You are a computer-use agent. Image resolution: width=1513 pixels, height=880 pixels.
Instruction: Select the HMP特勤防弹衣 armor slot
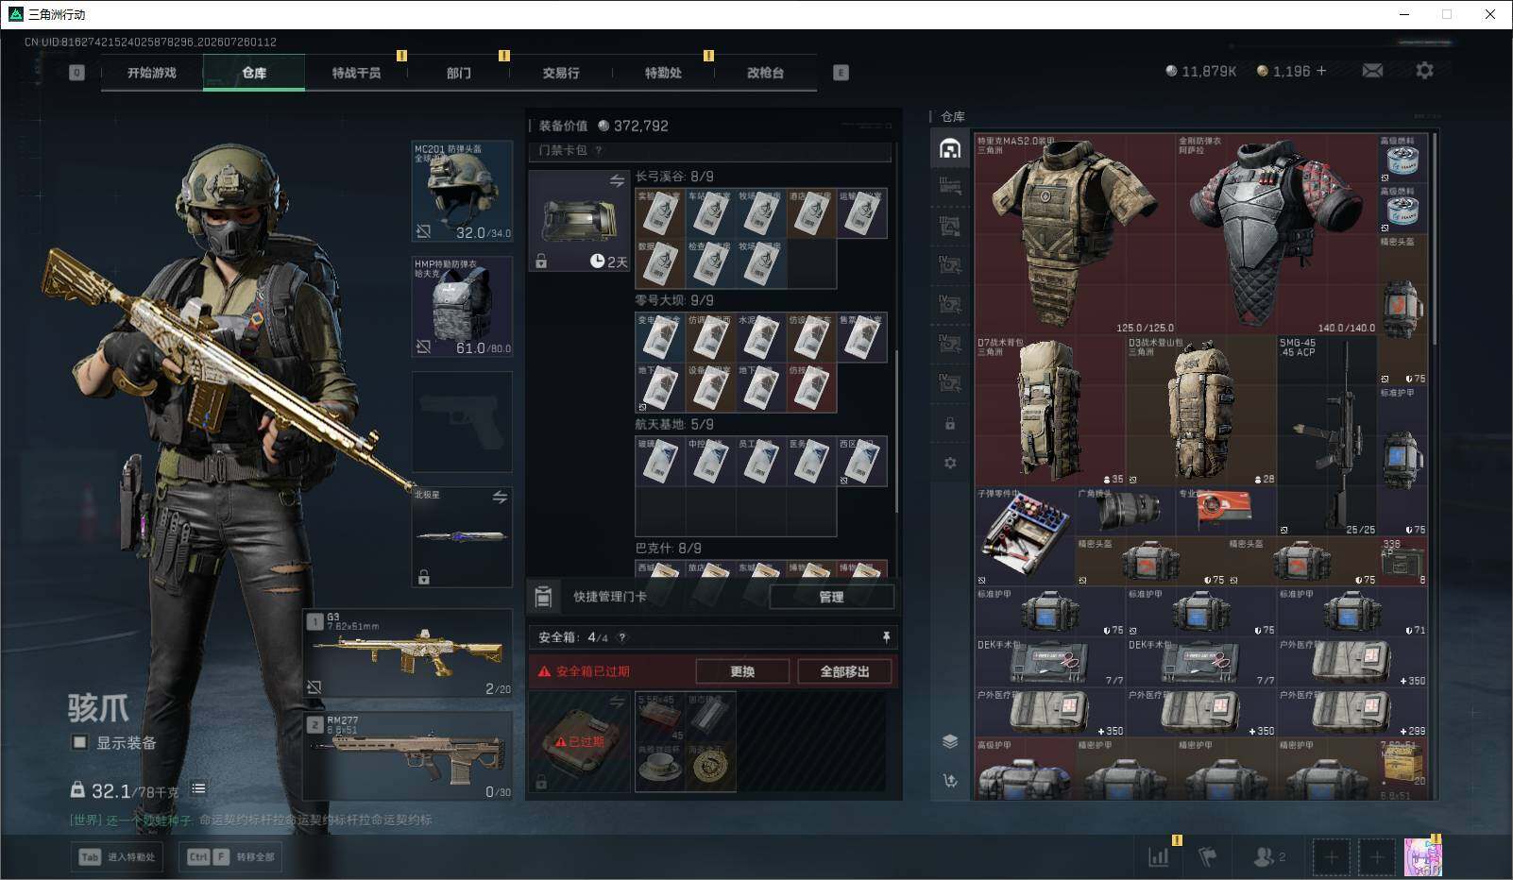pos(463,307)
